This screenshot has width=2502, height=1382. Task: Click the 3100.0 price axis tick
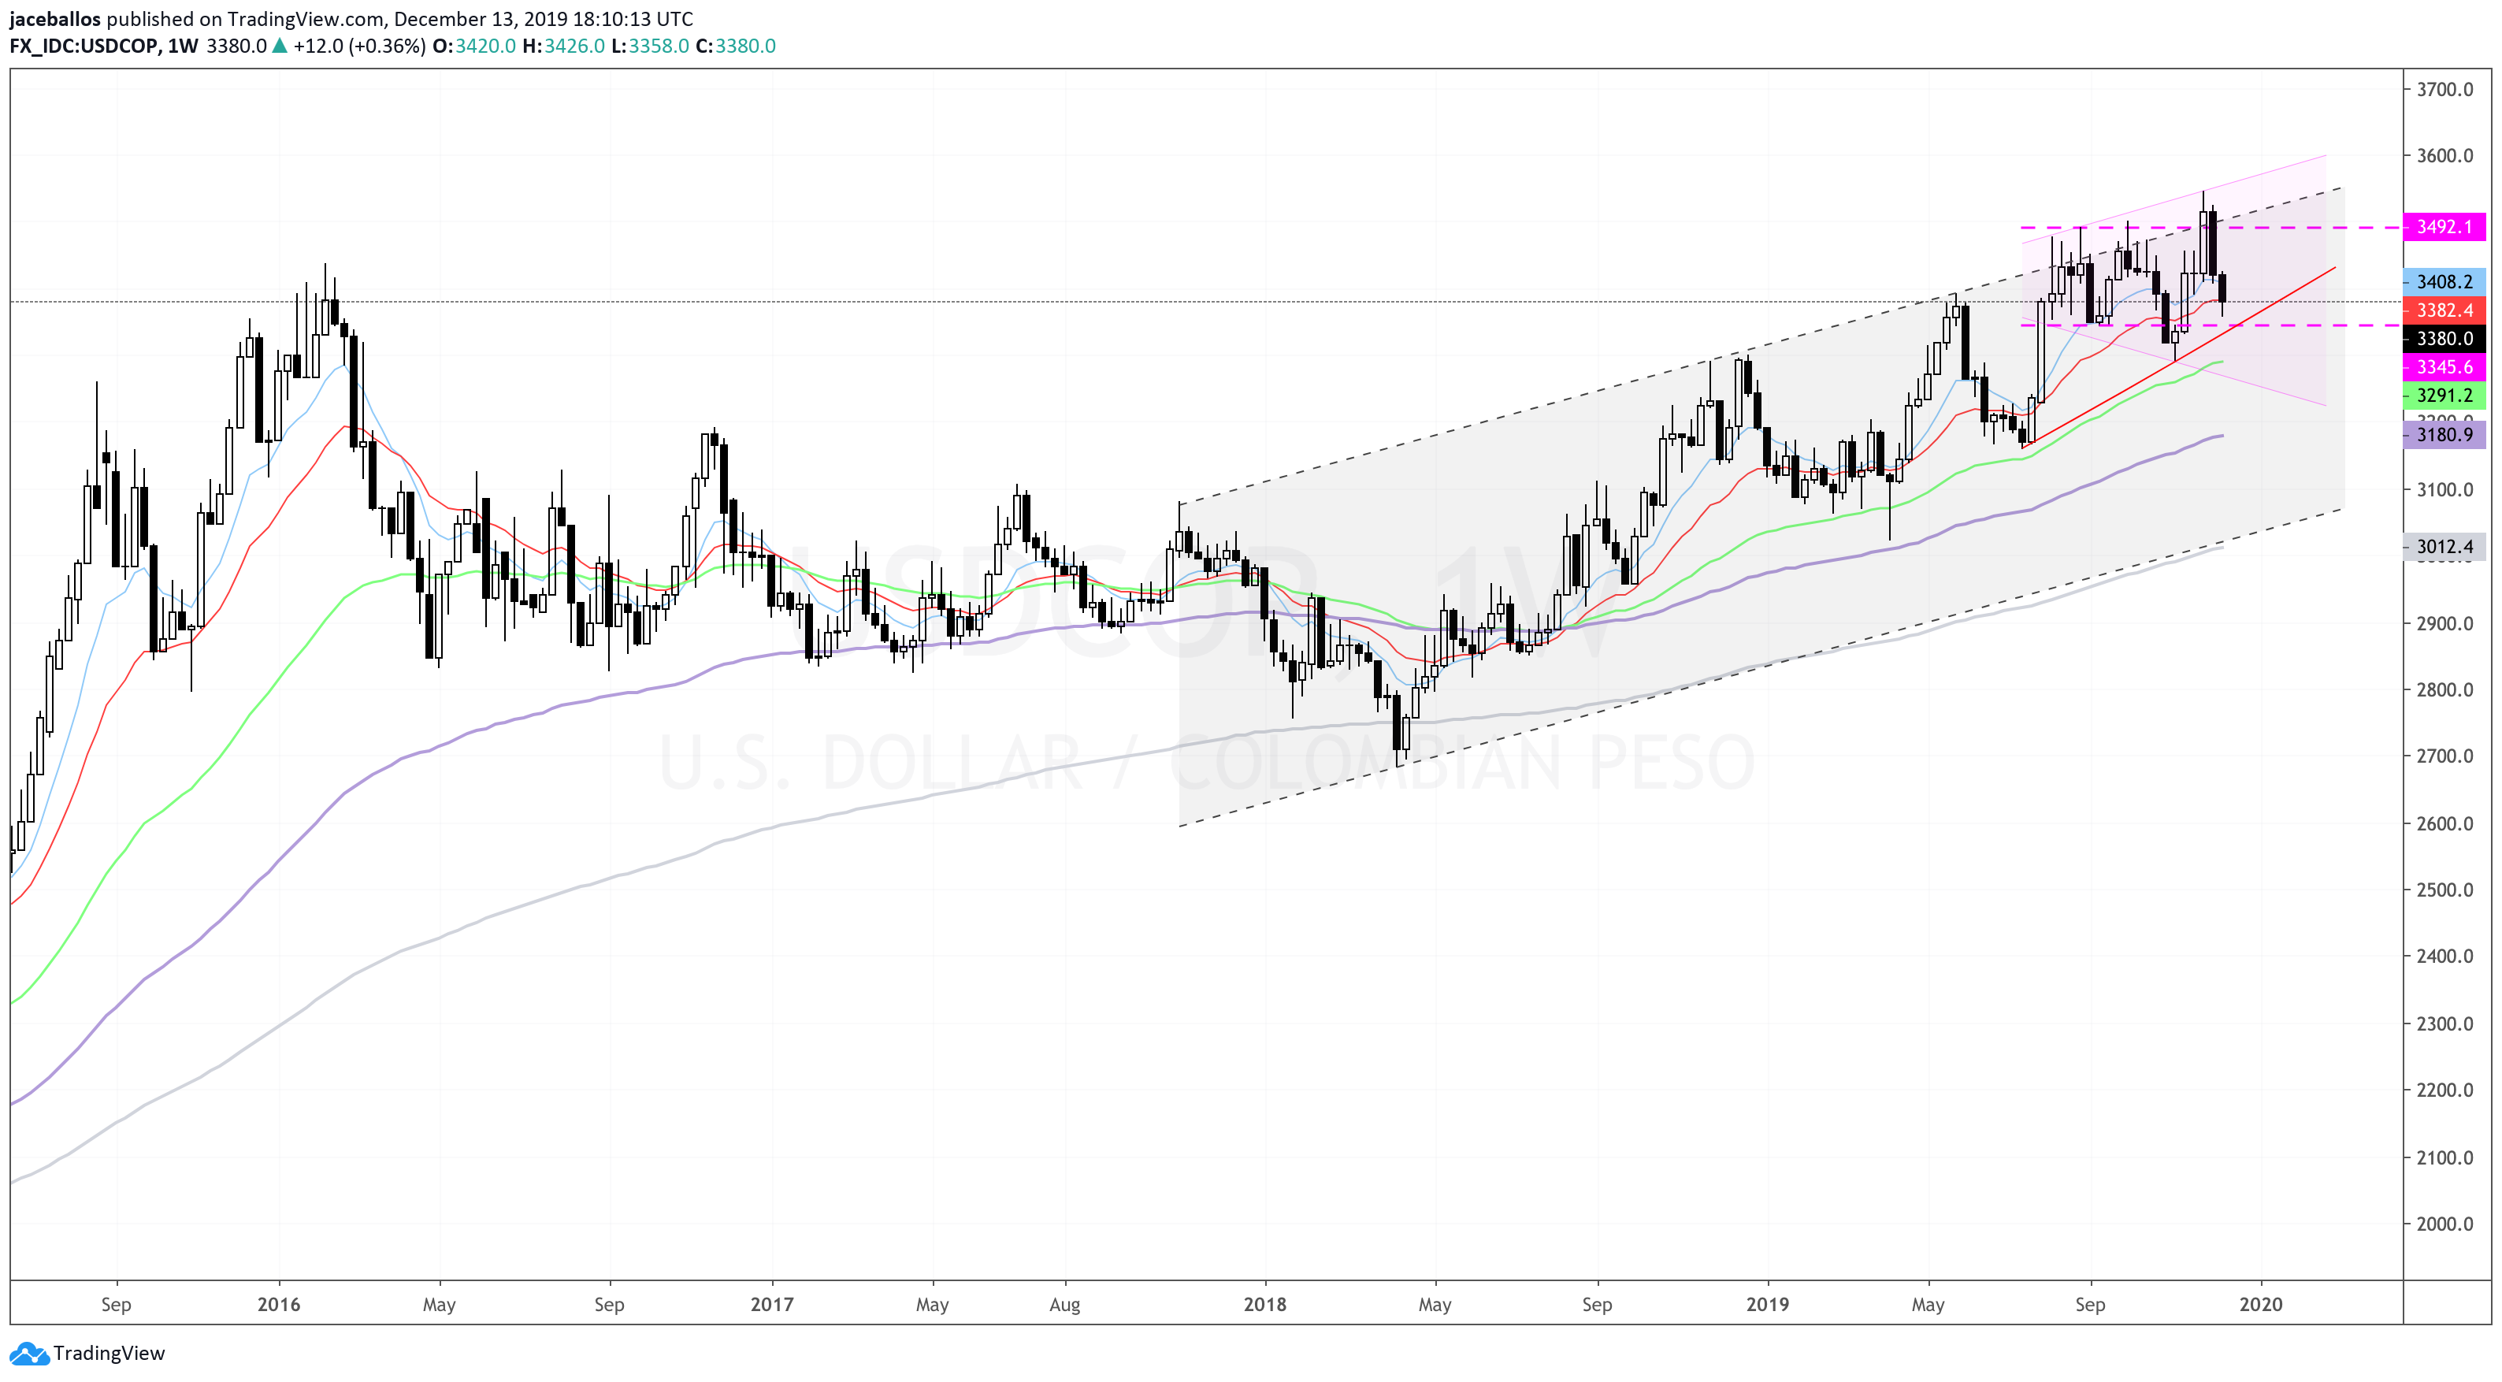click(x=2444, y=489)
